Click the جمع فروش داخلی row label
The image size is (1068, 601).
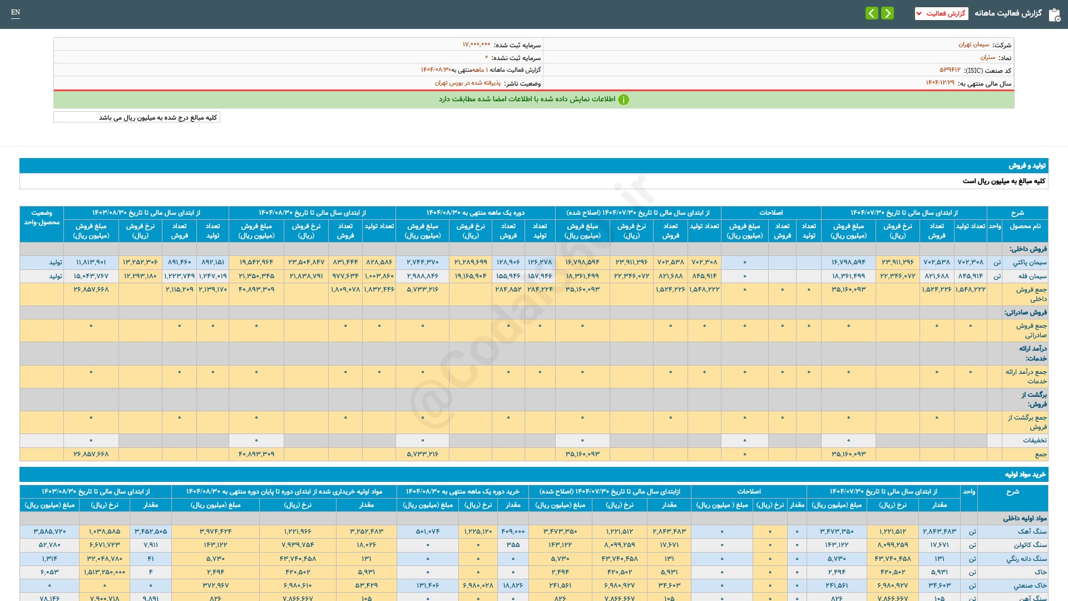pyautogui.click(x=1031, y=294)
